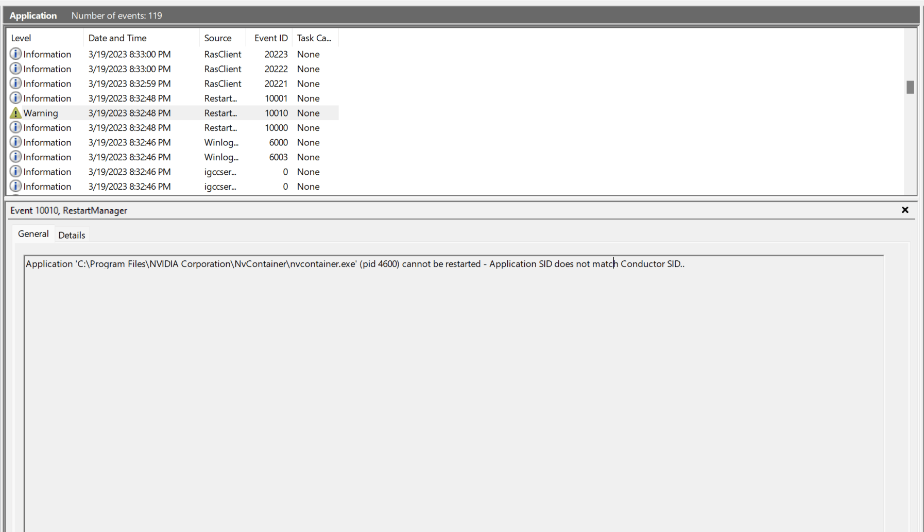Click the timestamp of event 6000
The image size is (924, 532).
[x=129, y=142]
